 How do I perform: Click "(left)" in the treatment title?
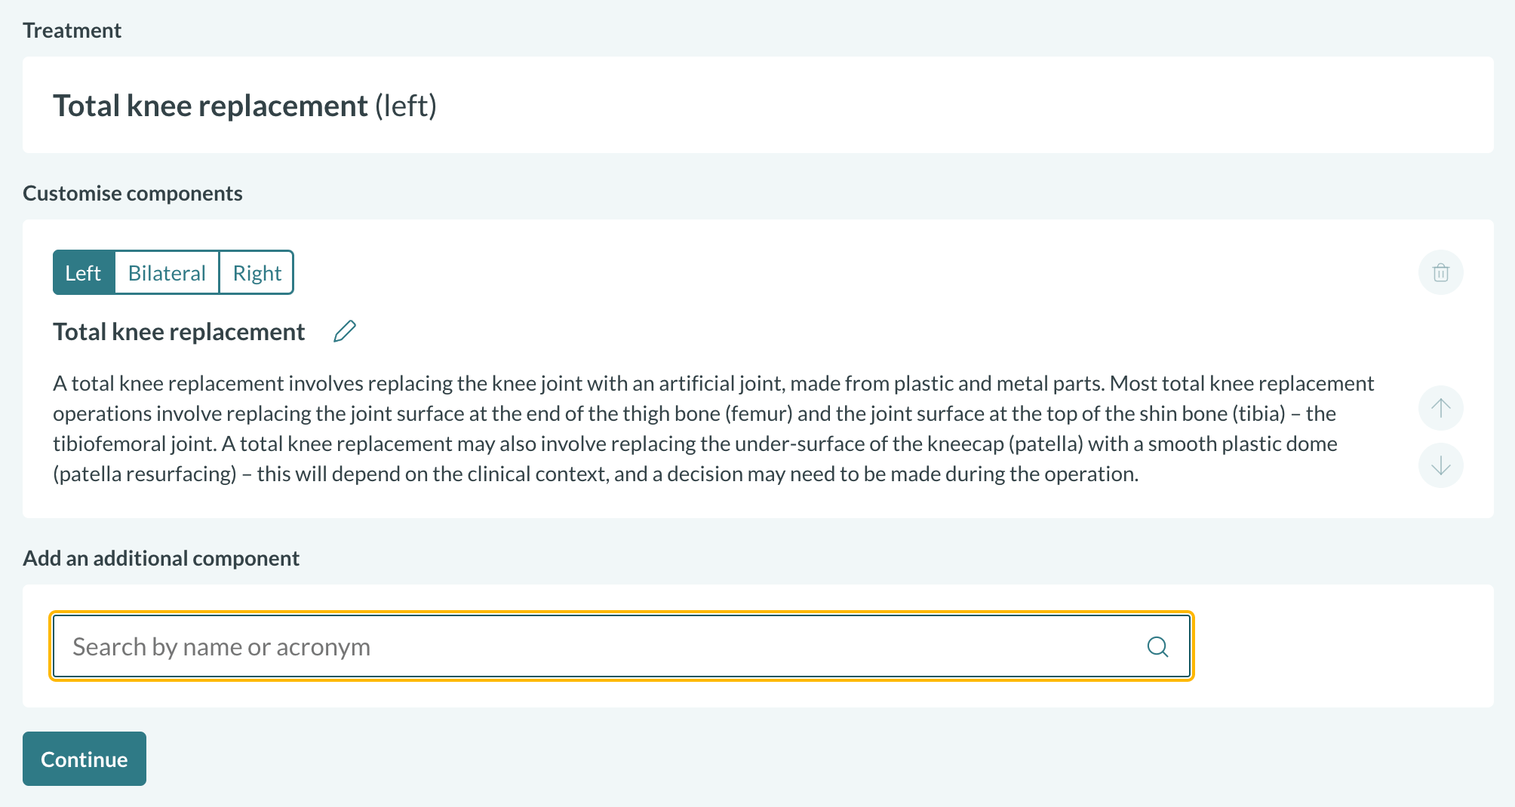click(x=406, y=106)
